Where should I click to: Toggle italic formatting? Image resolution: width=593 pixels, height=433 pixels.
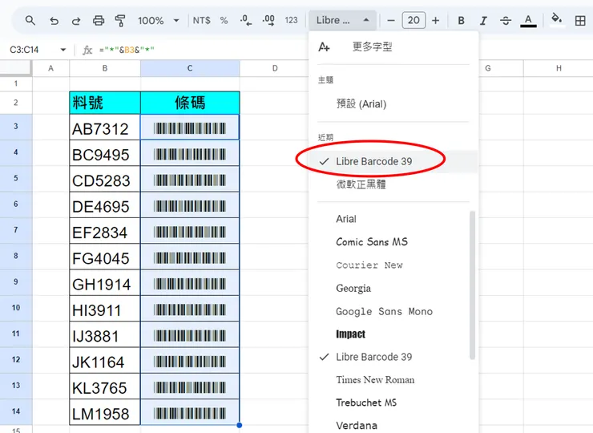(x=483, y=20)
